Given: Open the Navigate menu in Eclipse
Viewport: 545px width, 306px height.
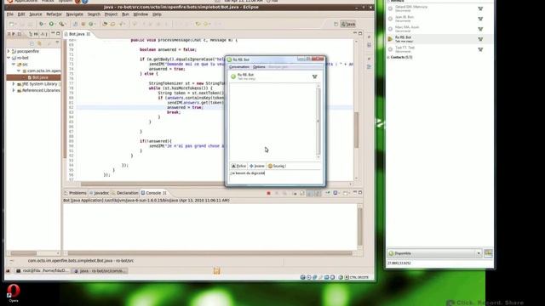Looking at the screenshot, I should 74,14.
